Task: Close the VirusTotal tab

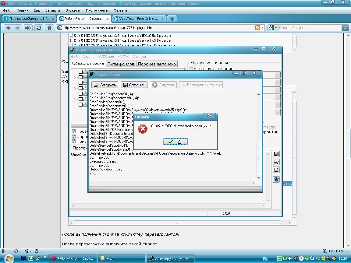Action: click(162, 19)
